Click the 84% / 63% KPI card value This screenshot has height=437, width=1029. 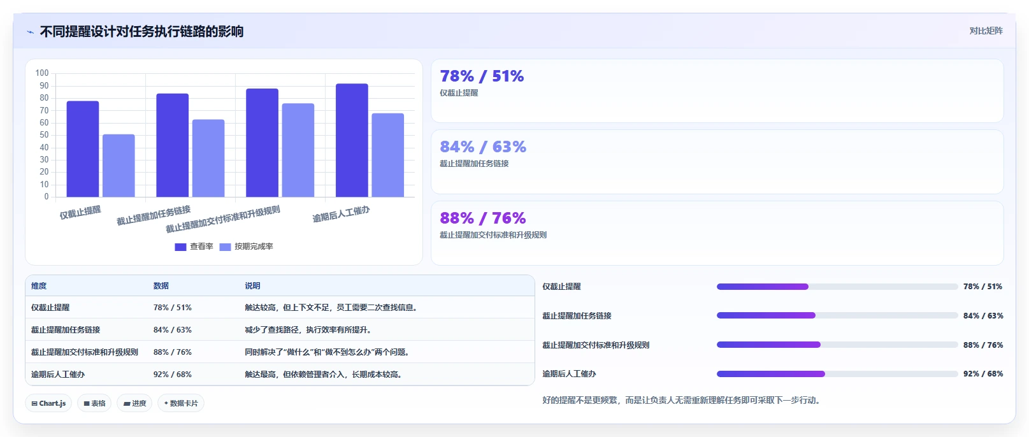pyautogui.click(x=483, y=147)
